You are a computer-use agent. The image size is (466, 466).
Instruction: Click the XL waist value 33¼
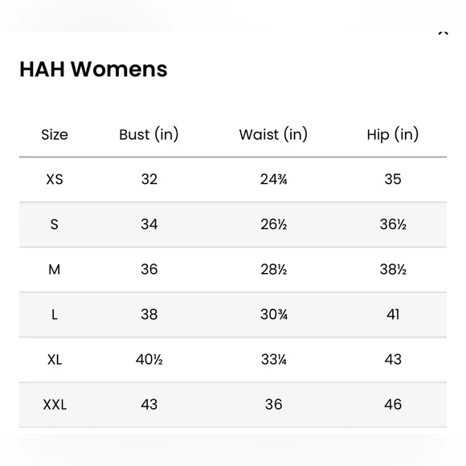point(274,360)
